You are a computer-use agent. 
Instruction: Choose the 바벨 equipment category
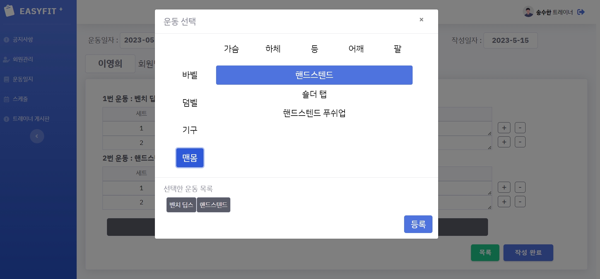190,75
